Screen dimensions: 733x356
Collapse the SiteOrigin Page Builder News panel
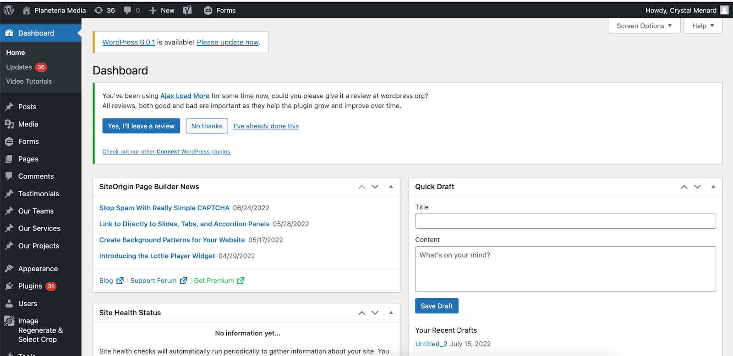click(x=391, y=187)
